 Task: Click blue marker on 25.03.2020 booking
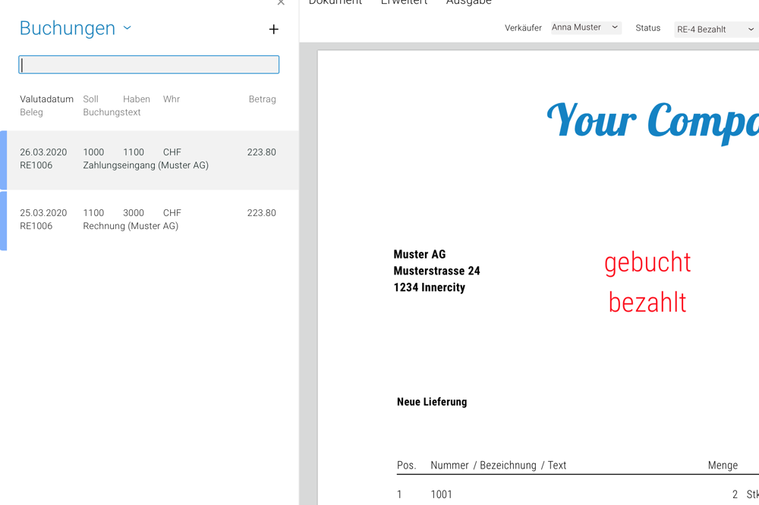[4, 221]
